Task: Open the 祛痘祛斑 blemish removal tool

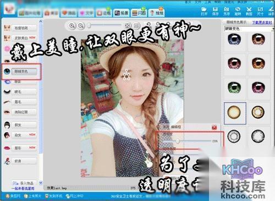Action: coord(24,28)
